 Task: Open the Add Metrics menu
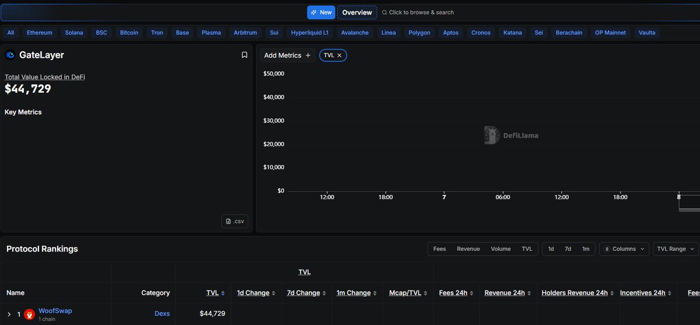[288, 55]
